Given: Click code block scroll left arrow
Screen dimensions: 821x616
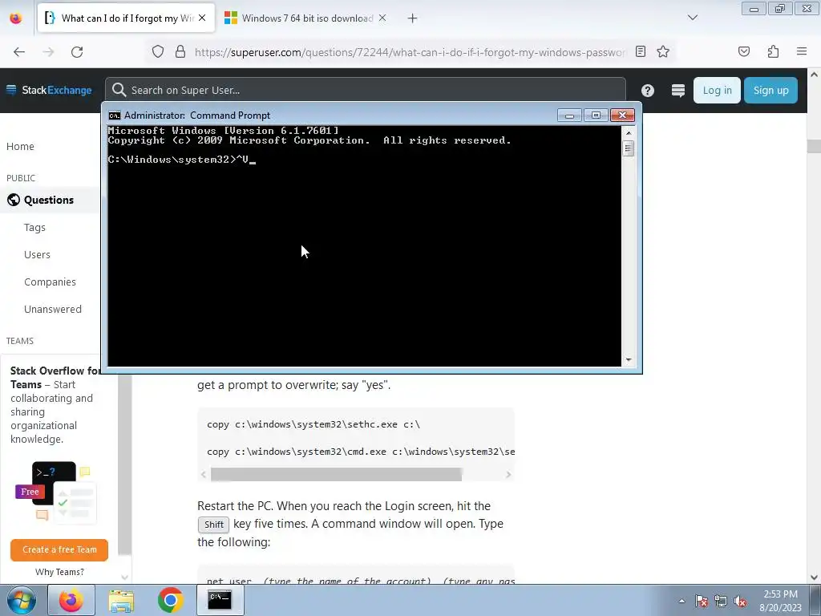Looking at the screenshot, I should 204,475.
